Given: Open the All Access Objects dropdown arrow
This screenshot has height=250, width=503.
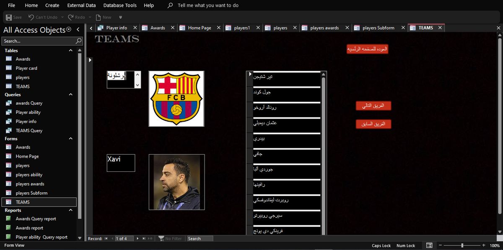Looking at the screenshot, I should point(69,30).
